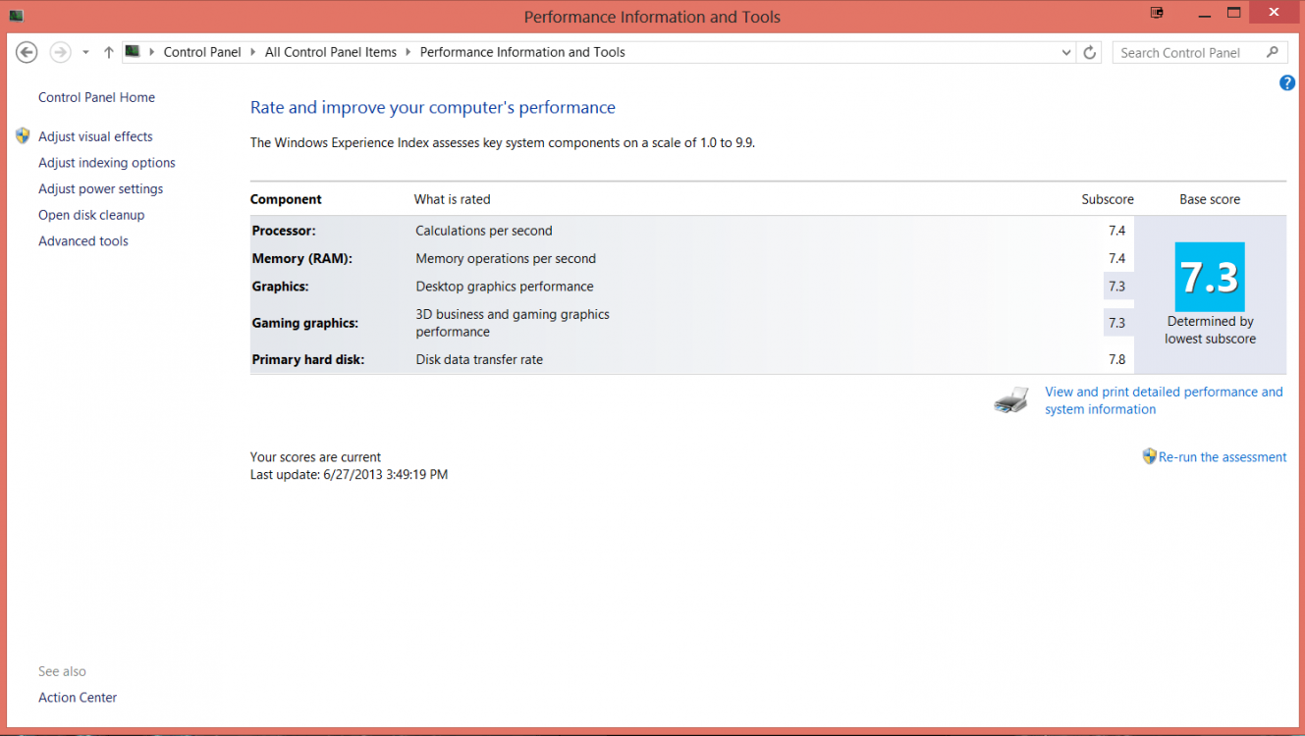Open Adjust visual effects link
This screenshot has width=1305, height=736.
[x=95, y=136]
